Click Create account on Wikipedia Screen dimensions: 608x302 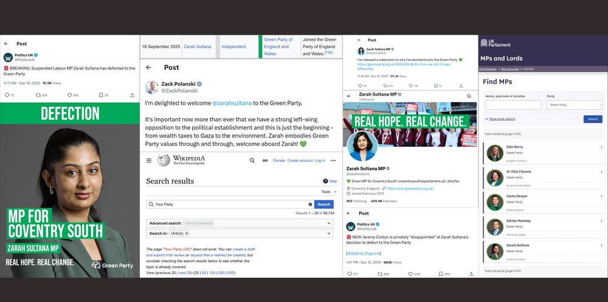pyautogui.click(x=300, y=160)
